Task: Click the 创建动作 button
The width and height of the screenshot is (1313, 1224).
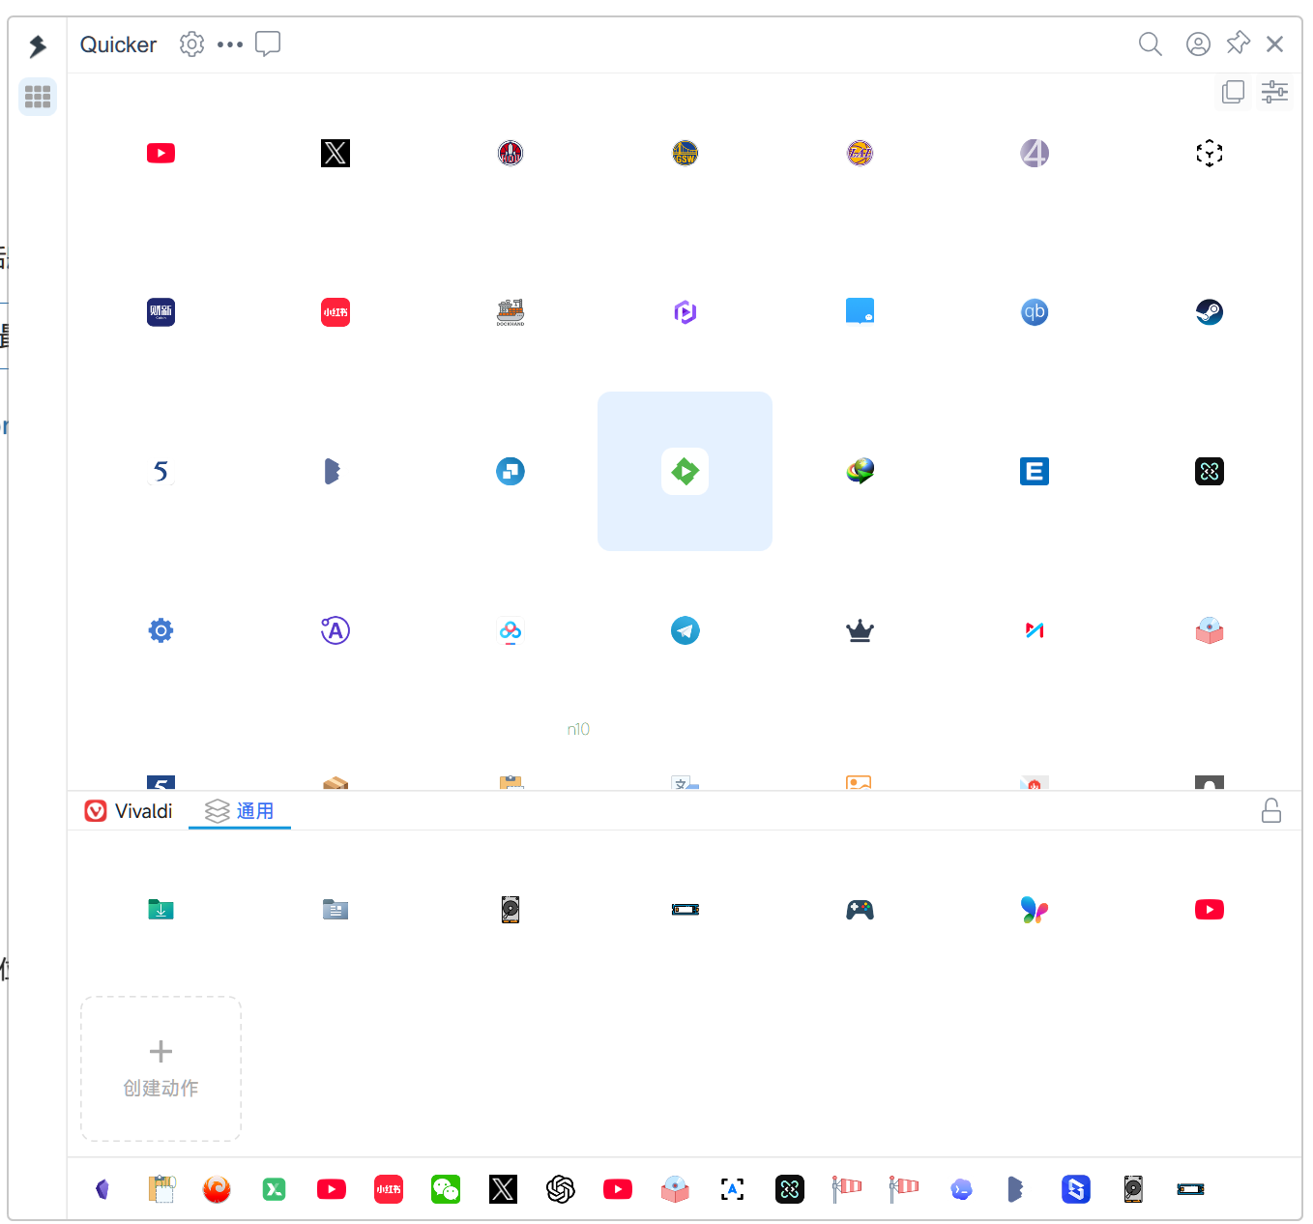Action: coord(160,1068)
